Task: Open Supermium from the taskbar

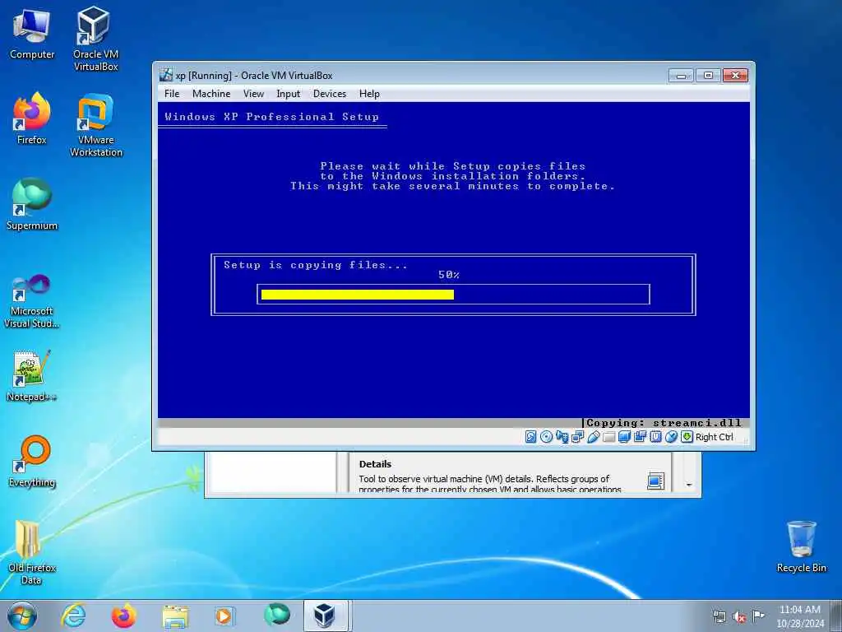Action: (276, 616)
